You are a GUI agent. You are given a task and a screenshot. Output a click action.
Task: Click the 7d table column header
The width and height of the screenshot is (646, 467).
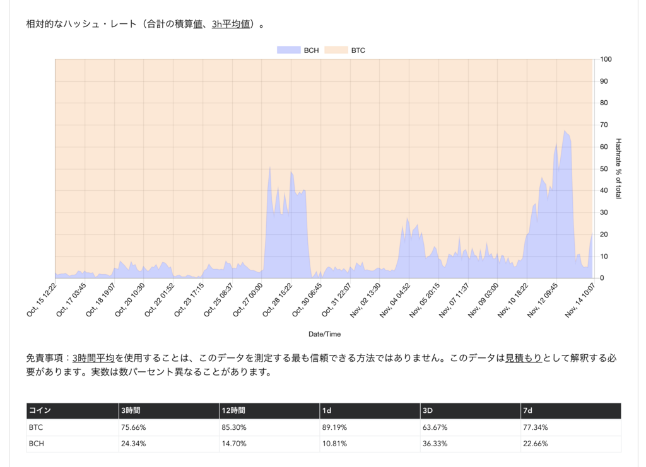[x=571, y=411]
